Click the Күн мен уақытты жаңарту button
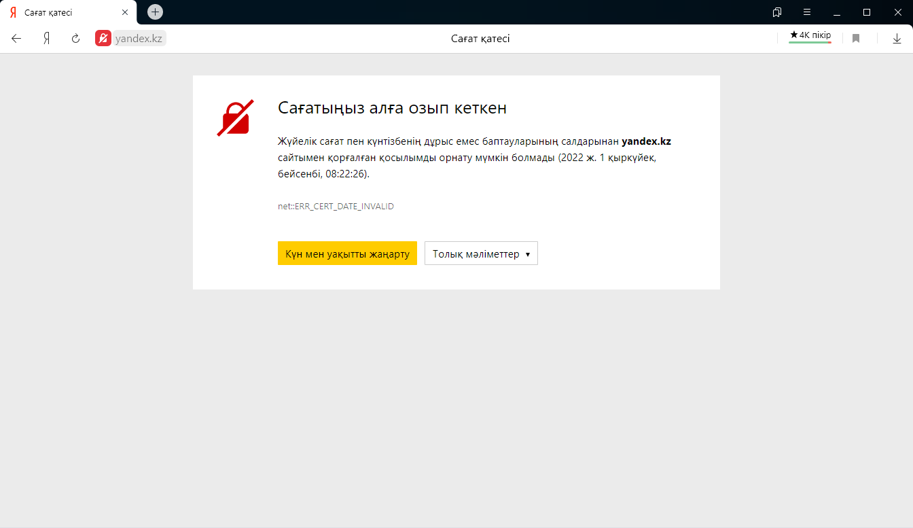 [x=347, y=253]
